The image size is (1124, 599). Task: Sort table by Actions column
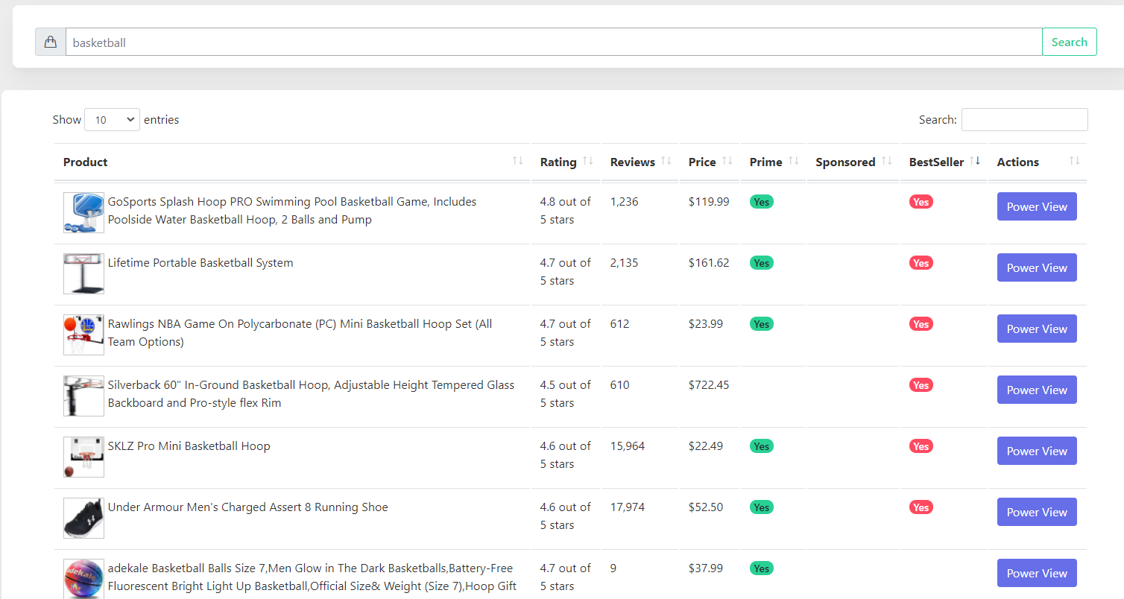(x=1037, y=162)
